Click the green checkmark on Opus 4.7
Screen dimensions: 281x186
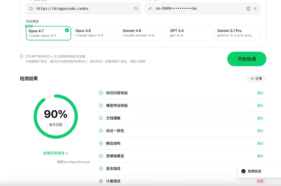coord(67,30)
